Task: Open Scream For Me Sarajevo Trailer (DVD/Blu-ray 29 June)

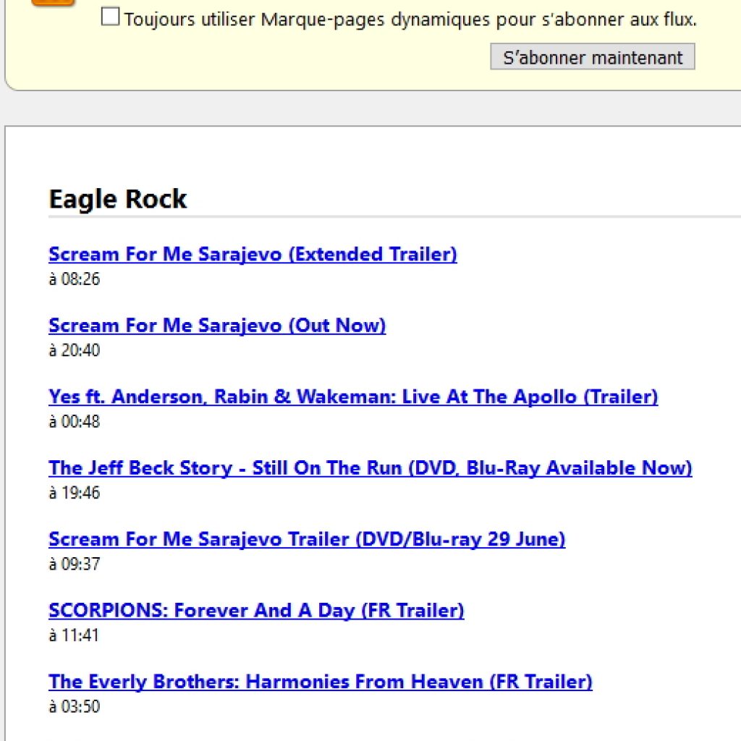Action: (x=307, y=539)
